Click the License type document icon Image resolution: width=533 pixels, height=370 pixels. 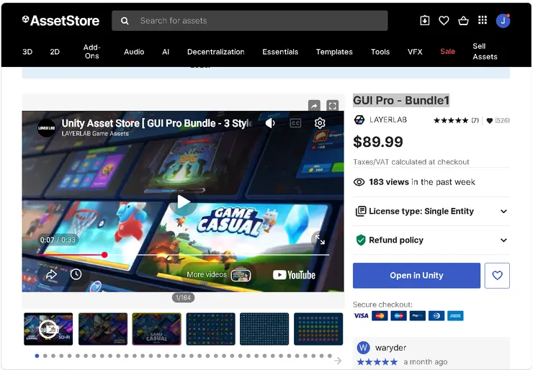361,211
